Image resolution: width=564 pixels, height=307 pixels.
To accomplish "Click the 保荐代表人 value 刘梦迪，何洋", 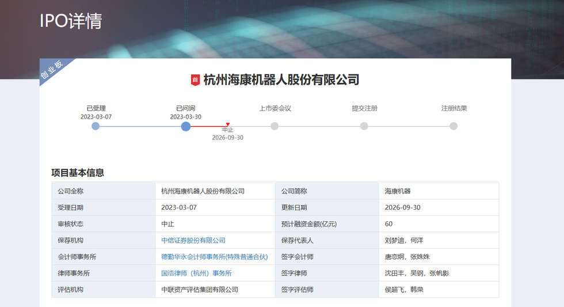I will [404, 240].
